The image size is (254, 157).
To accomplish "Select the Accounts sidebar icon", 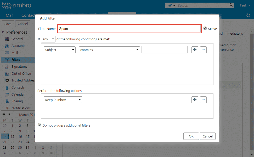I will pyautogui.click(x=7, y=46).
